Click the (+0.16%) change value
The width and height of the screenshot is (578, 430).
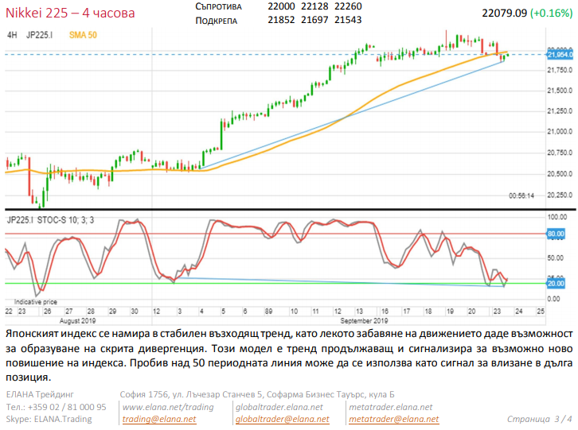552,14
